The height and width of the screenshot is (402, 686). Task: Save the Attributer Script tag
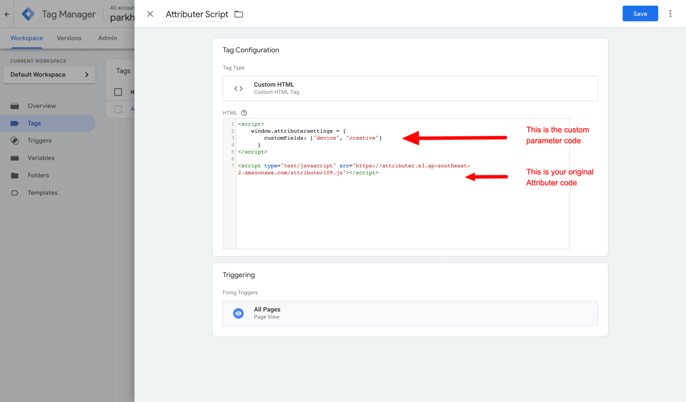(x=640, y=14)
